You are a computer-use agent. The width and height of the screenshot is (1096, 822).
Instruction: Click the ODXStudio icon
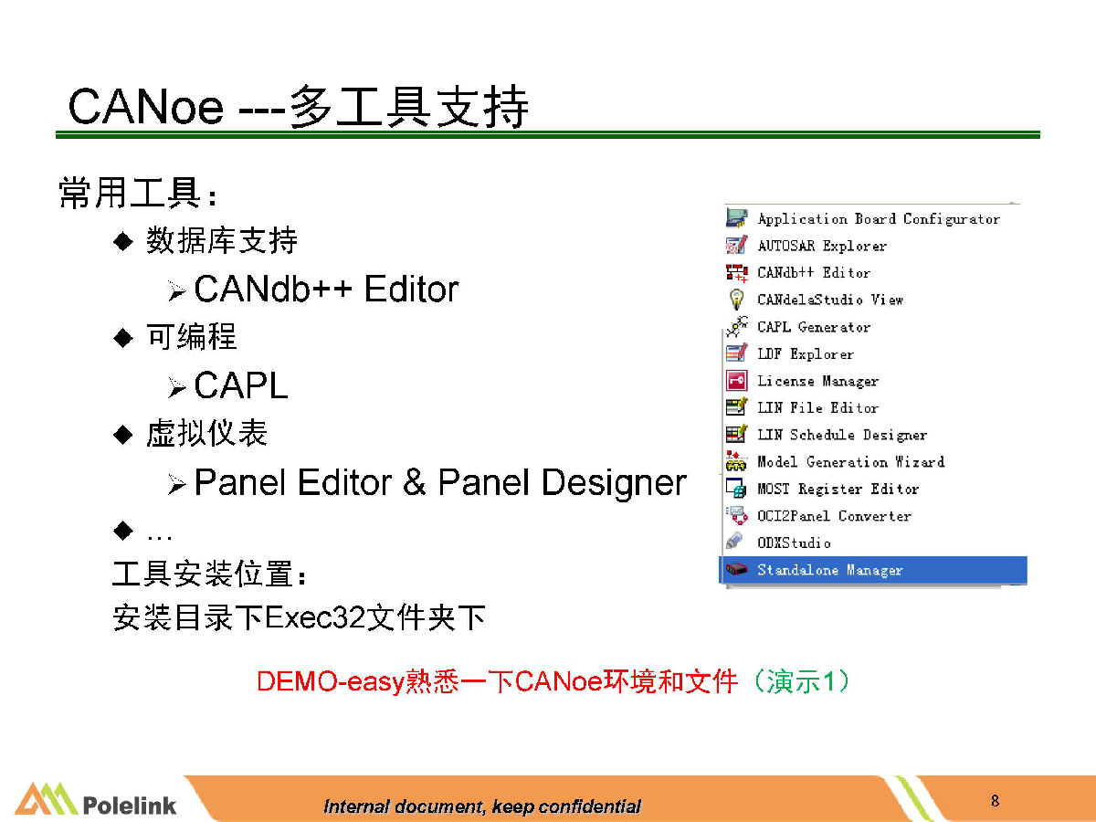[x=736, y=543]
